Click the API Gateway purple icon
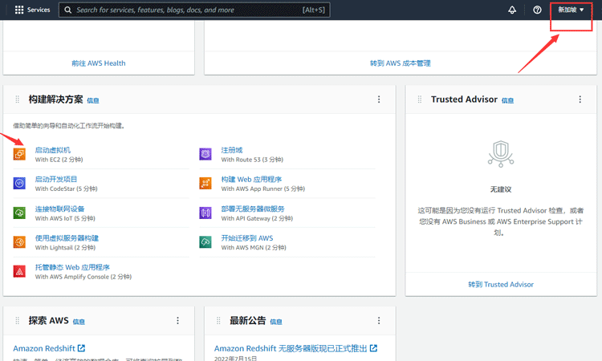 [x=205, y=213]
